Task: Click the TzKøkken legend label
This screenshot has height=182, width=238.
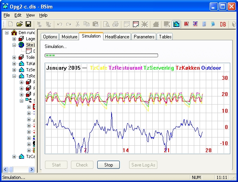Action: [x=188, y=68]
